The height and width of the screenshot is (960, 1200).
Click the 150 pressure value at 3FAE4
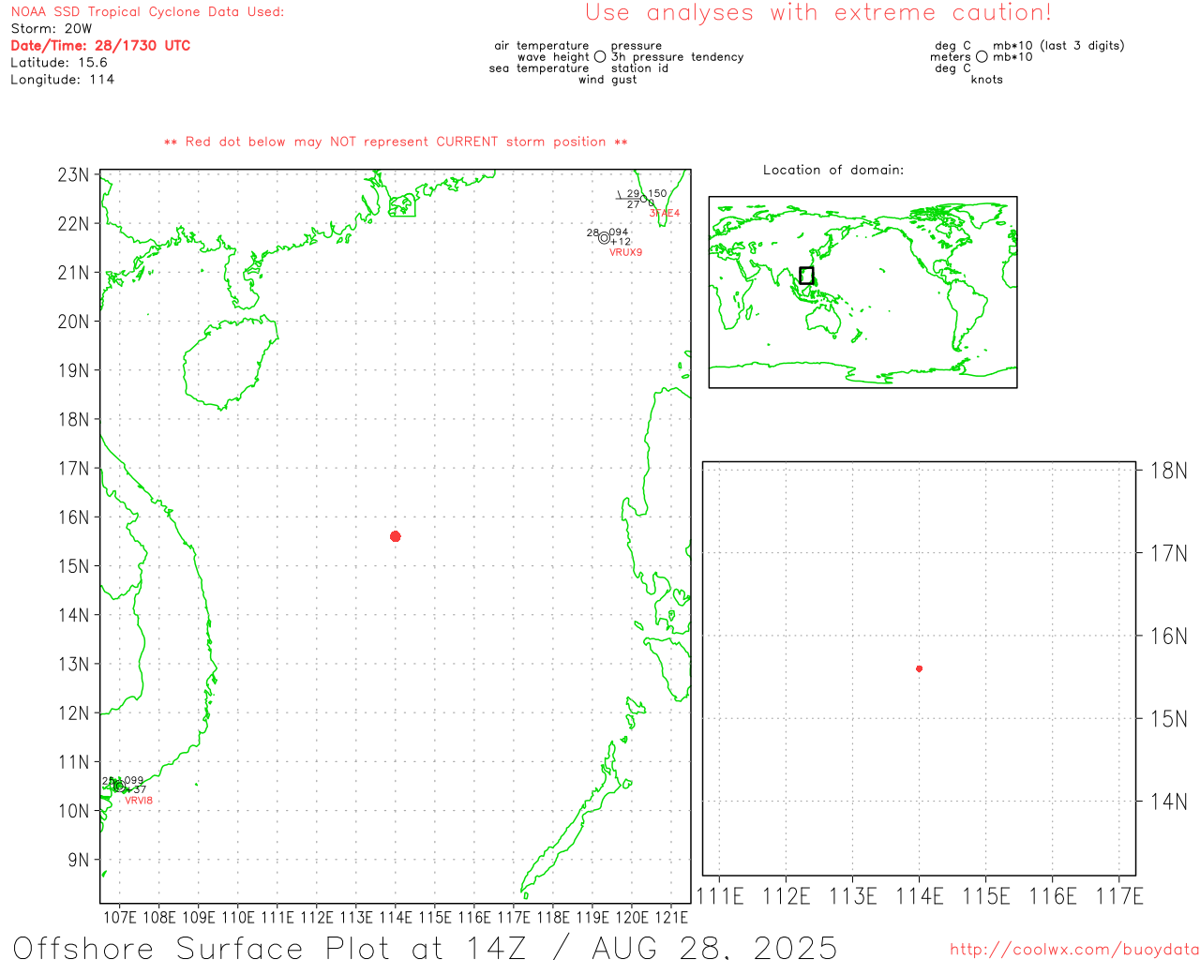coord(657,194)
